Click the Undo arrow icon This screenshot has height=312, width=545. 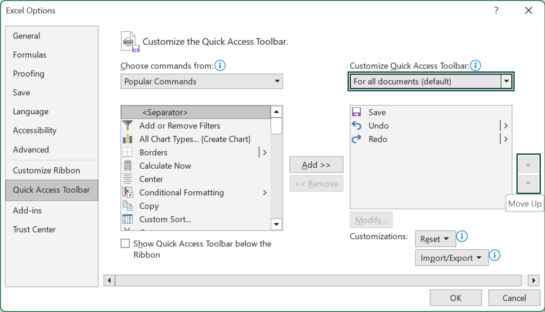(x=357, y=125)
